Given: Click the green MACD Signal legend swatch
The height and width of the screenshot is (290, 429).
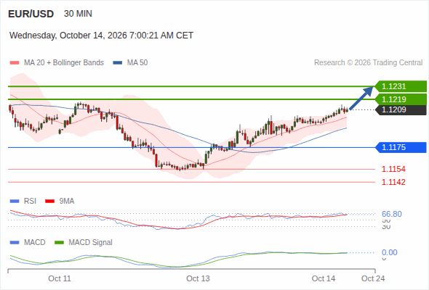Looking at the screenshot, I should (59, 243).
